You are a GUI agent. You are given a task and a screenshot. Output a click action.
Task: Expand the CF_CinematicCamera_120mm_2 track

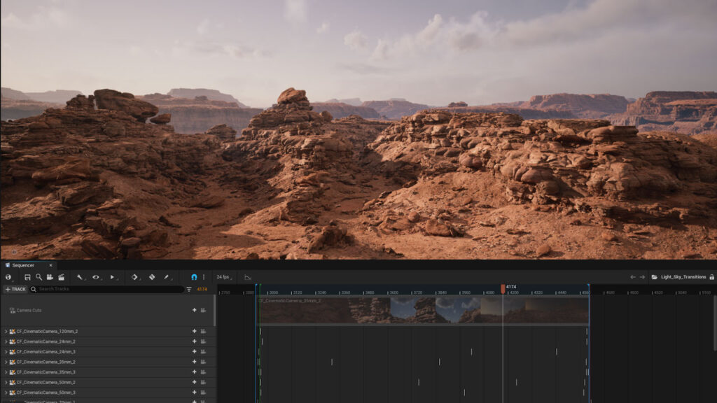point(6,331)
